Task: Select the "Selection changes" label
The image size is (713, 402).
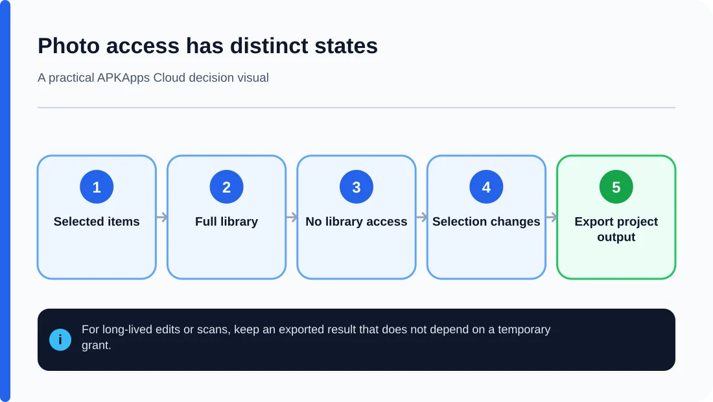Action: click(486, 222)
